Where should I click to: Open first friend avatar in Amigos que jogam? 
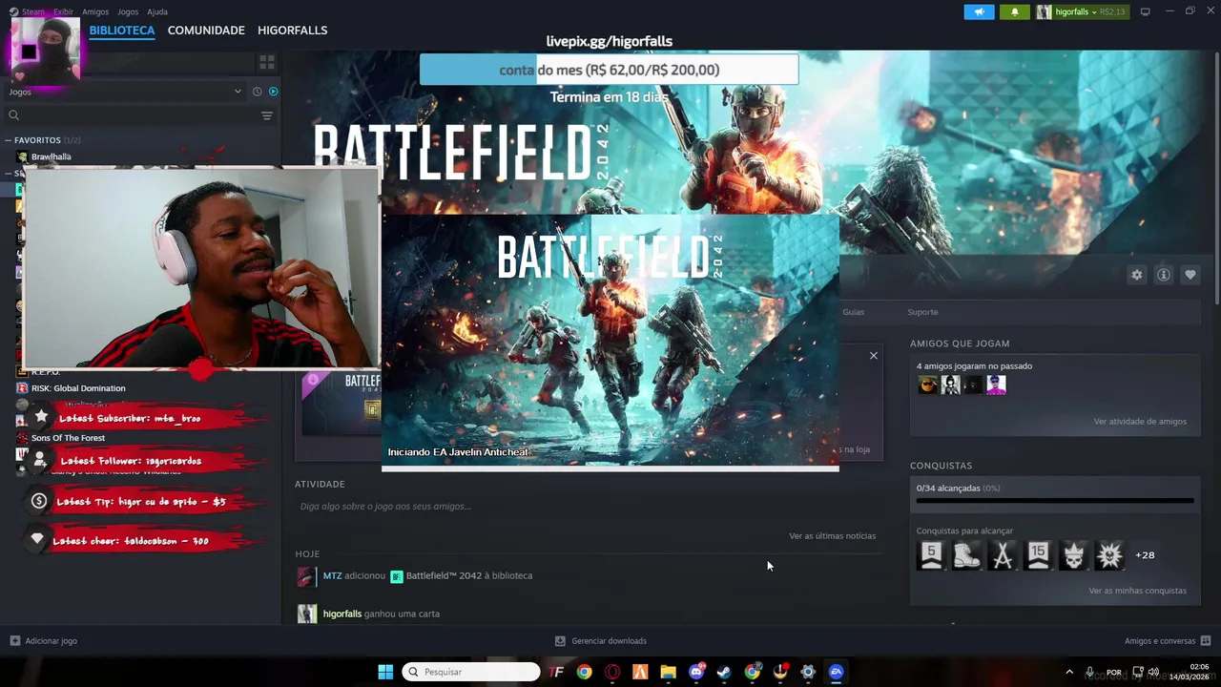point(927,385)
